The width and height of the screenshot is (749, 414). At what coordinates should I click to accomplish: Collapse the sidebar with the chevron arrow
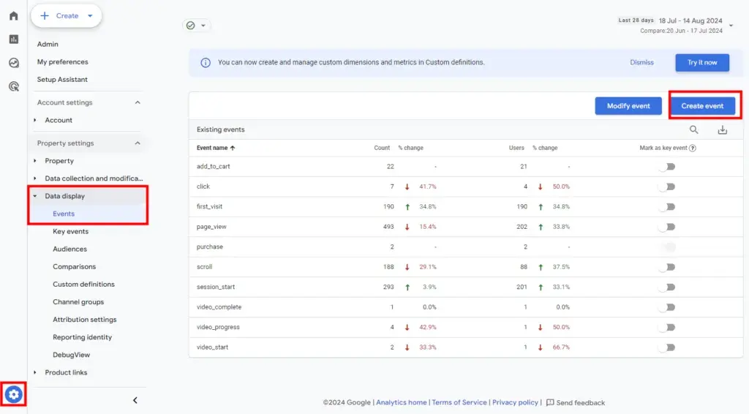[135, 400]
